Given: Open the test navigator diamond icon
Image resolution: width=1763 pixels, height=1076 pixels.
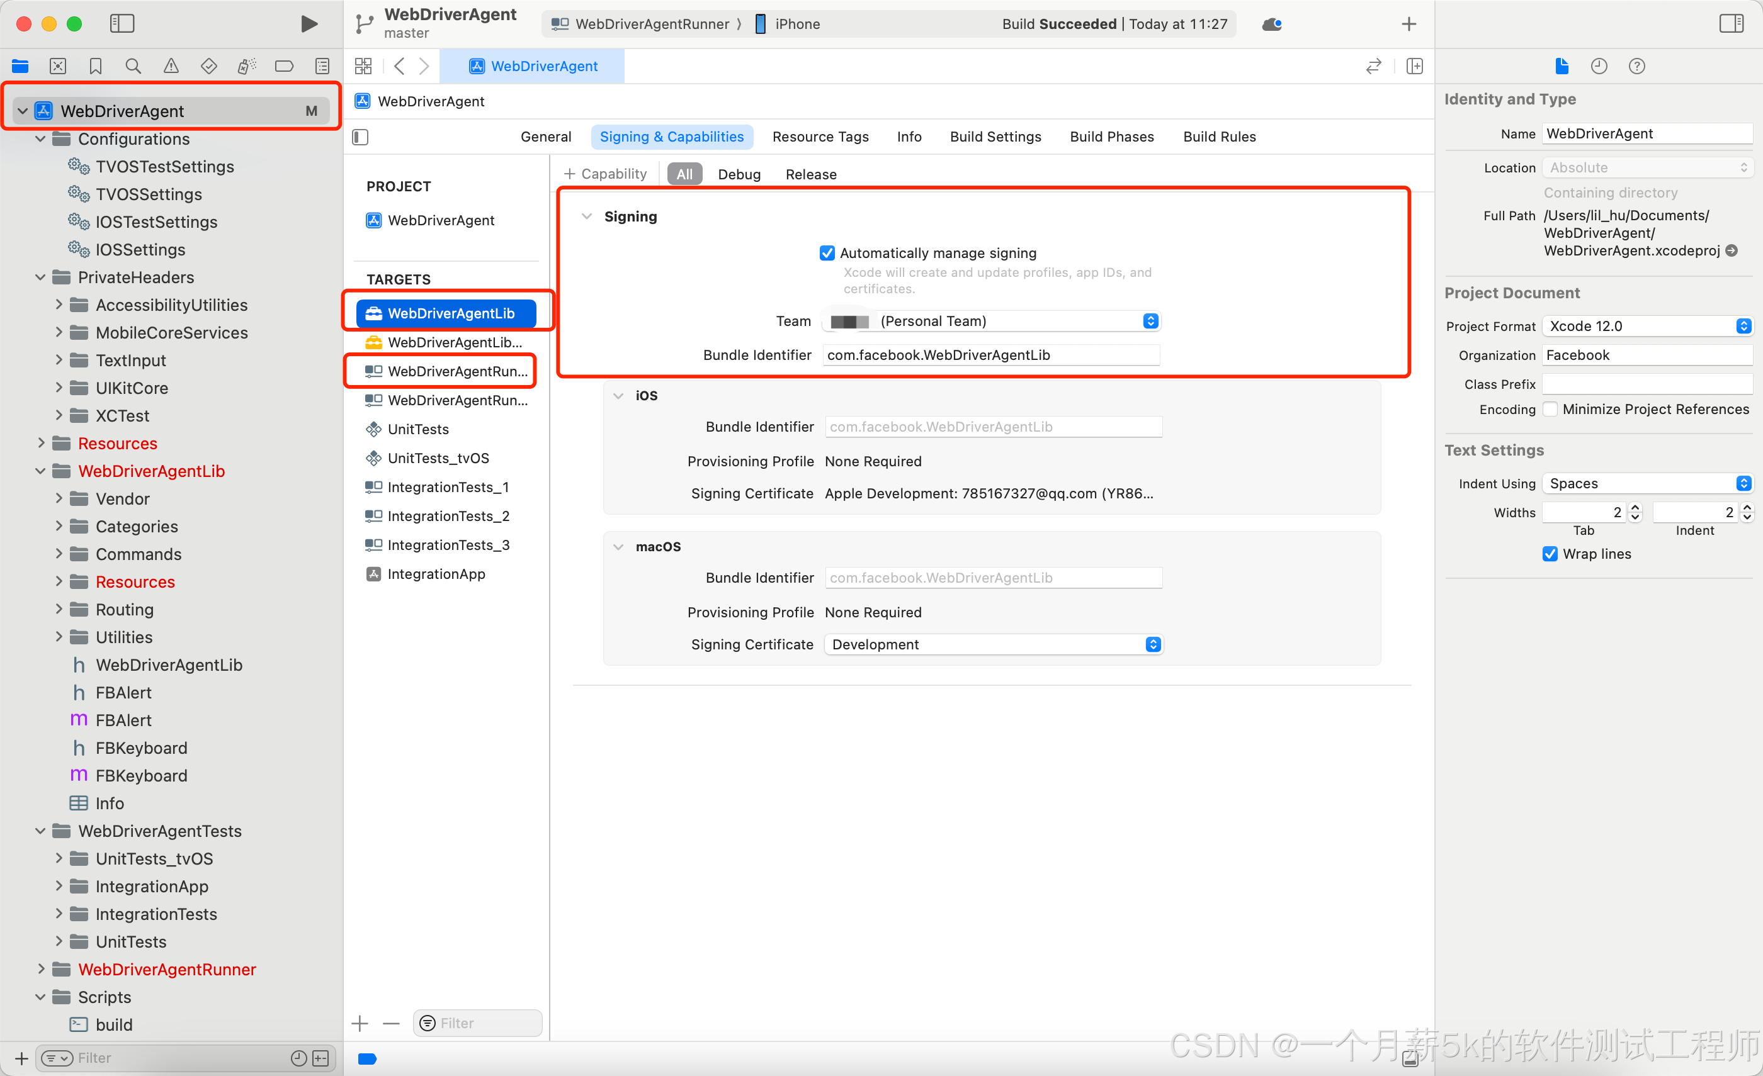Looking at the screenshot, I should coord(209,67).
